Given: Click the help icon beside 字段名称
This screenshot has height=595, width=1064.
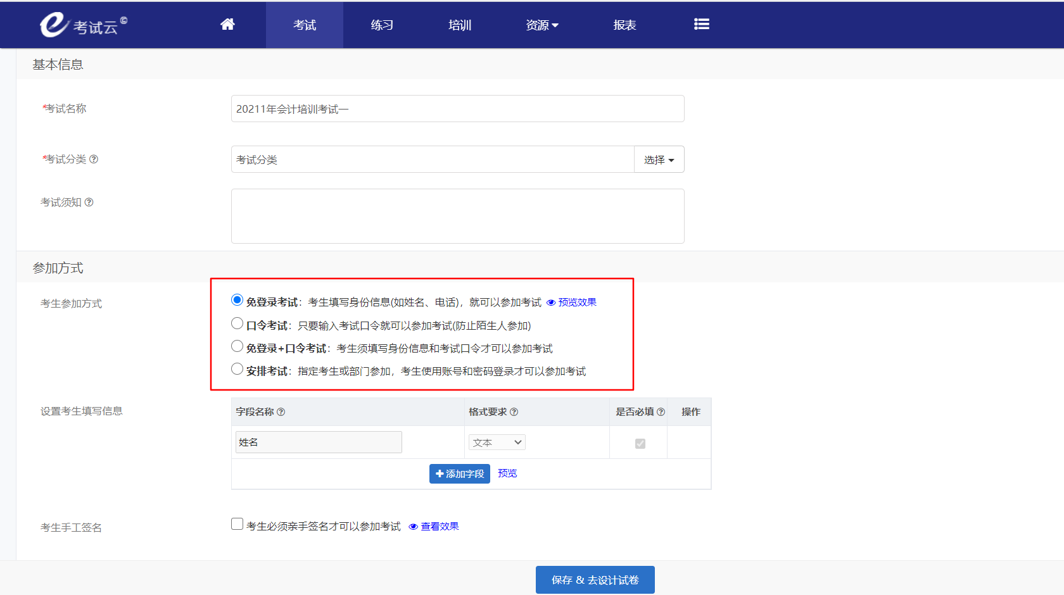Looking at the screenshot, I should tap(281, 411).
